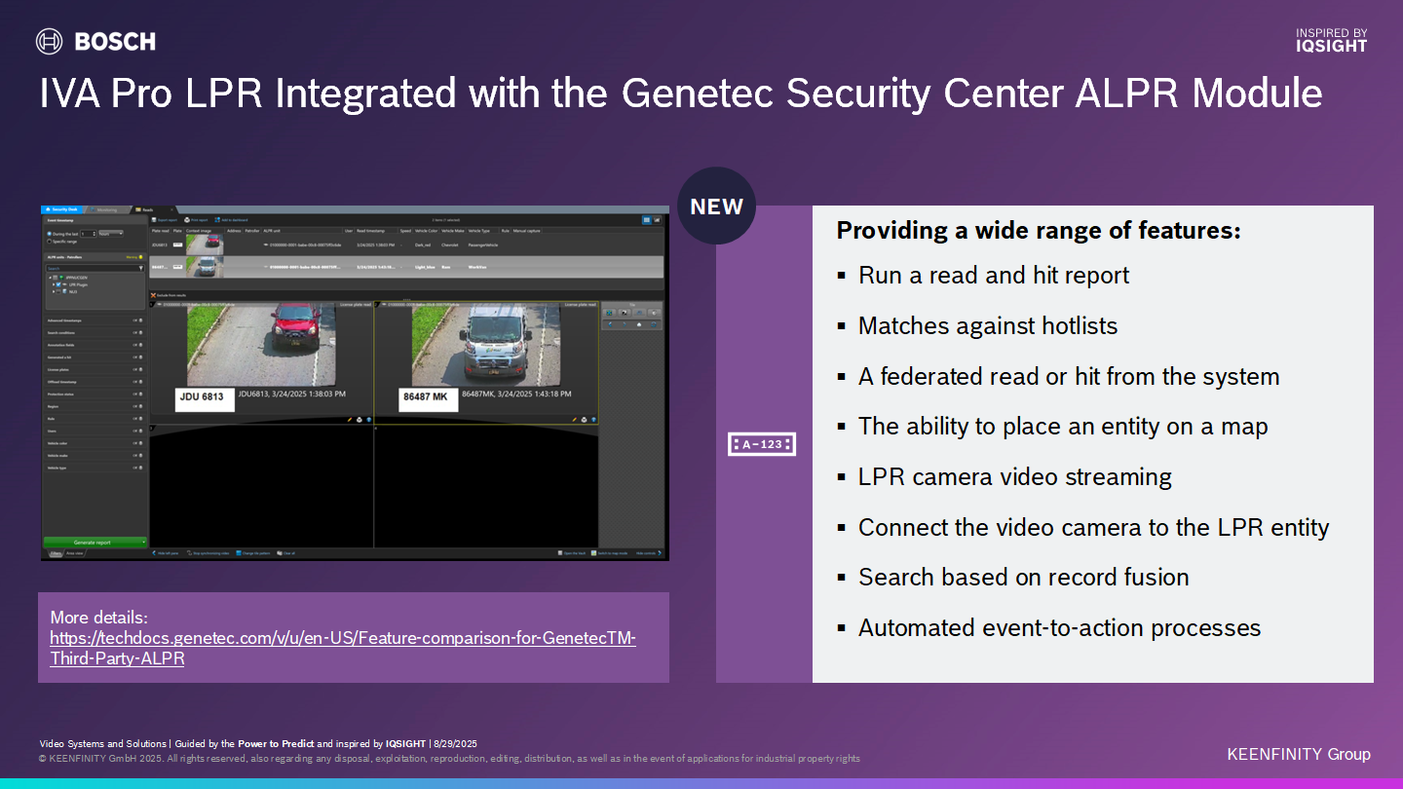Toggle the Protection status filter on
This screenshot has width=1403, height=789.
[137, 394]
